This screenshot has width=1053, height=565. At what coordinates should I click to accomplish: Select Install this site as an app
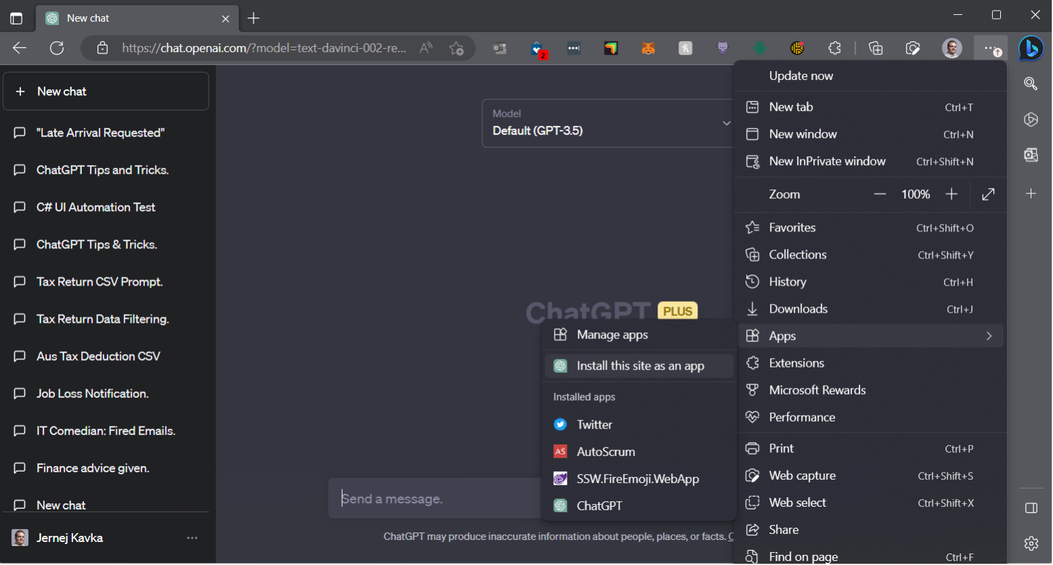tap(639, 366)
